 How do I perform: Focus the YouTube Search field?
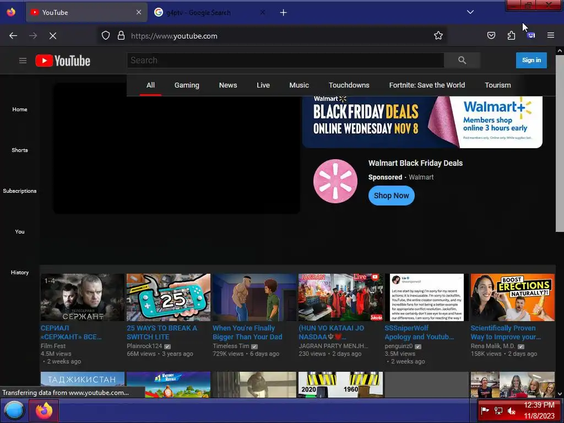(x=285, y=61)
